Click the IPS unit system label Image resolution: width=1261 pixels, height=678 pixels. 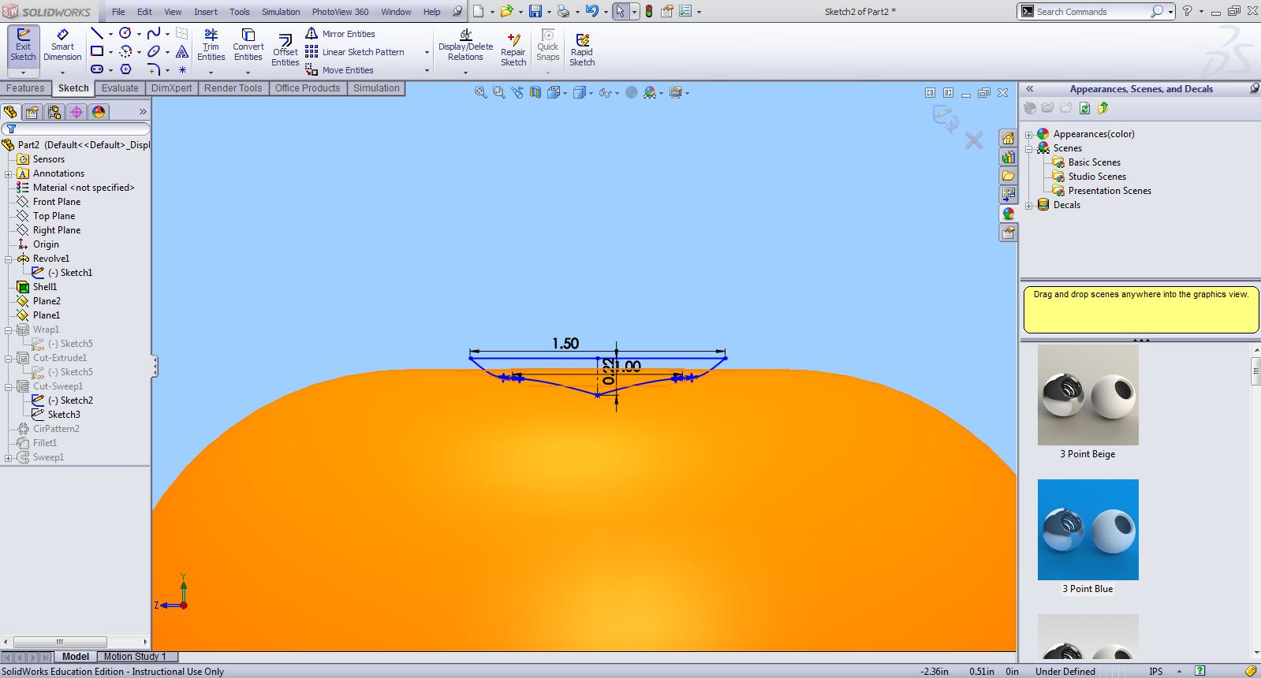coord(1155,672)
